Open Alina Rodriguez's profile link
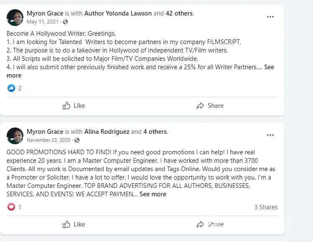The image size is (313, 242). pos(107,132)
